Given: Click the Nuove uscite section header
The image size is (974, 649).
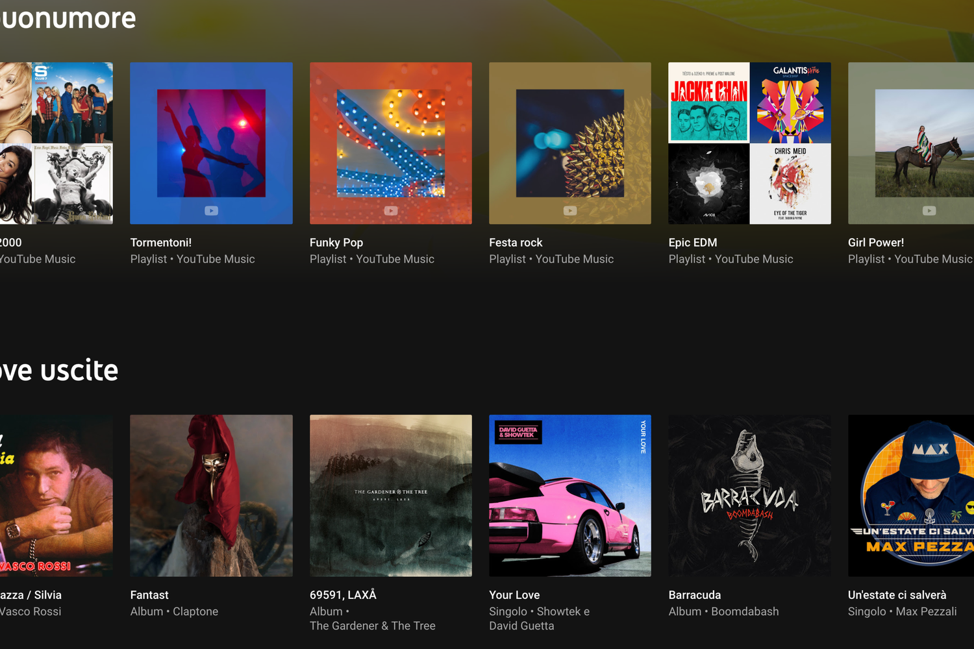Looking at the screenshot, I should 58,370.
